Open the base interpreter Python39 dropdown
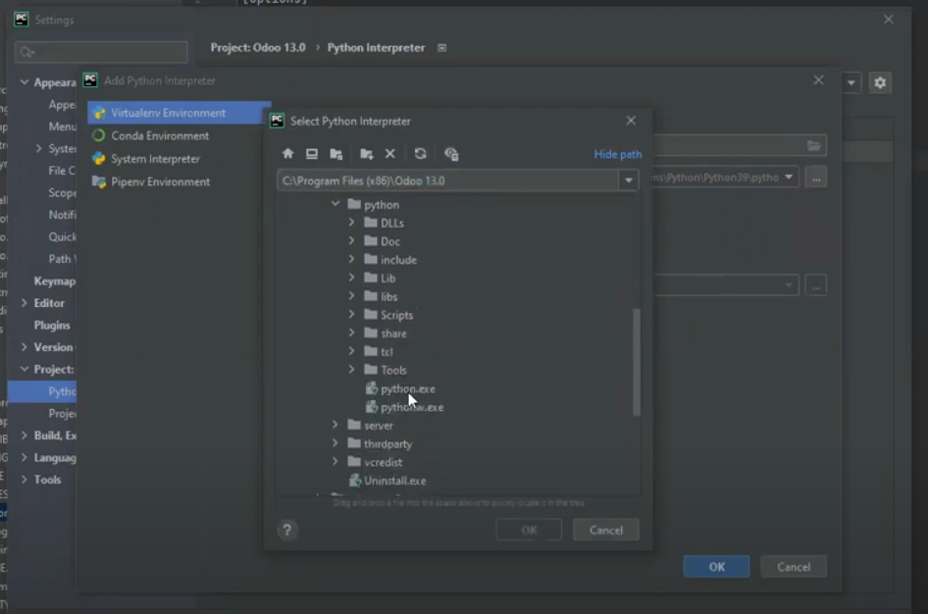Viewport: 928px width, 614px height. [789, 177]
